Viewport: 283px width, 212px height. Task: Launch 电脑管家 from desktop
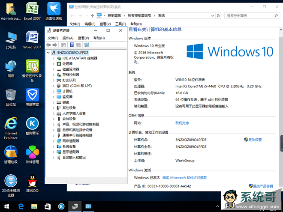pos(32,98)
